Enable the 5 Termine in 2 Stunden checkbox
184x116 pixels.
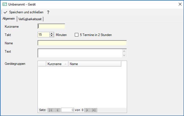pos(77,35)
